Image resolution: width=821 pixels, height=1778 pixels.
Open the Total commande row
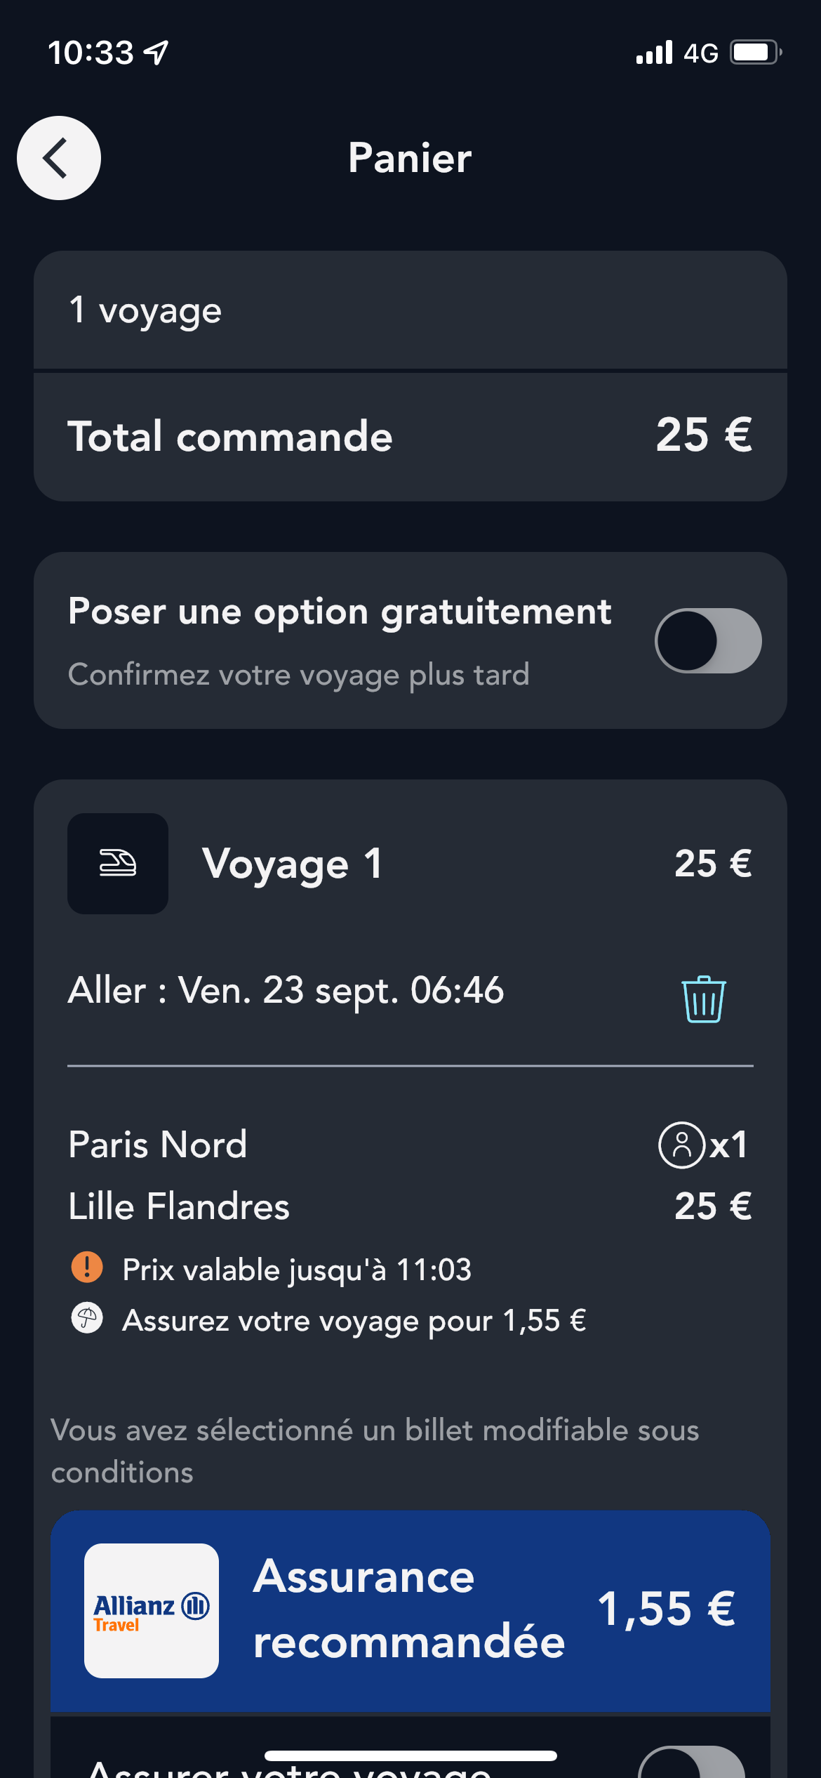pos(410,436)
